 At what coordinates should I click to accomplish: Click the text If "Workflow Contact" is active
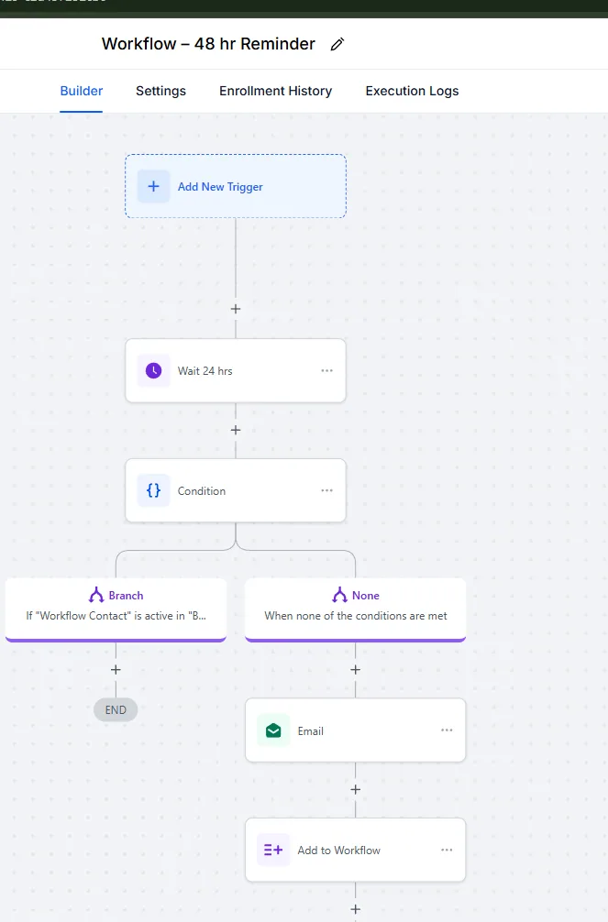(x=116, y=616)
